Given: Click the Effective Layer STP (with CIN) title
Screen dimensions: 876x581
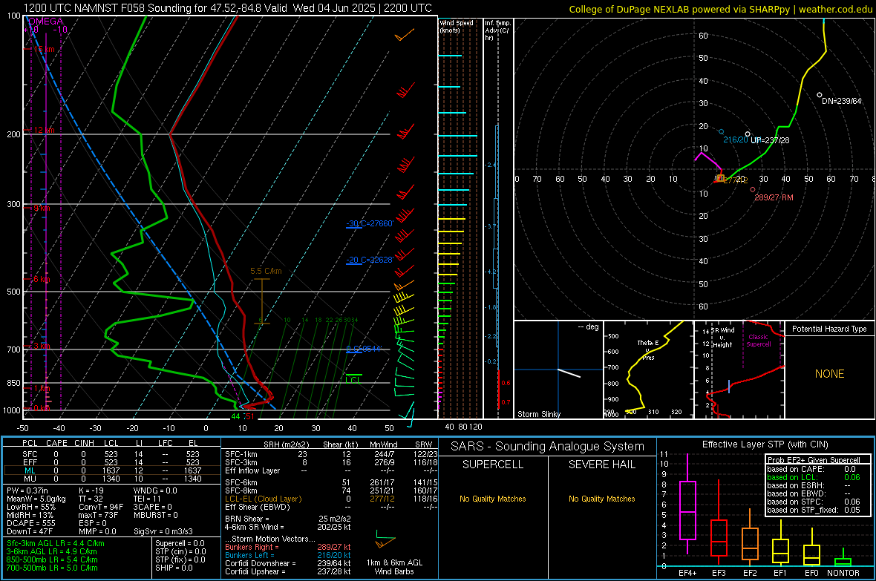Looking at the screenshot, I should click(x=765, y=444).
